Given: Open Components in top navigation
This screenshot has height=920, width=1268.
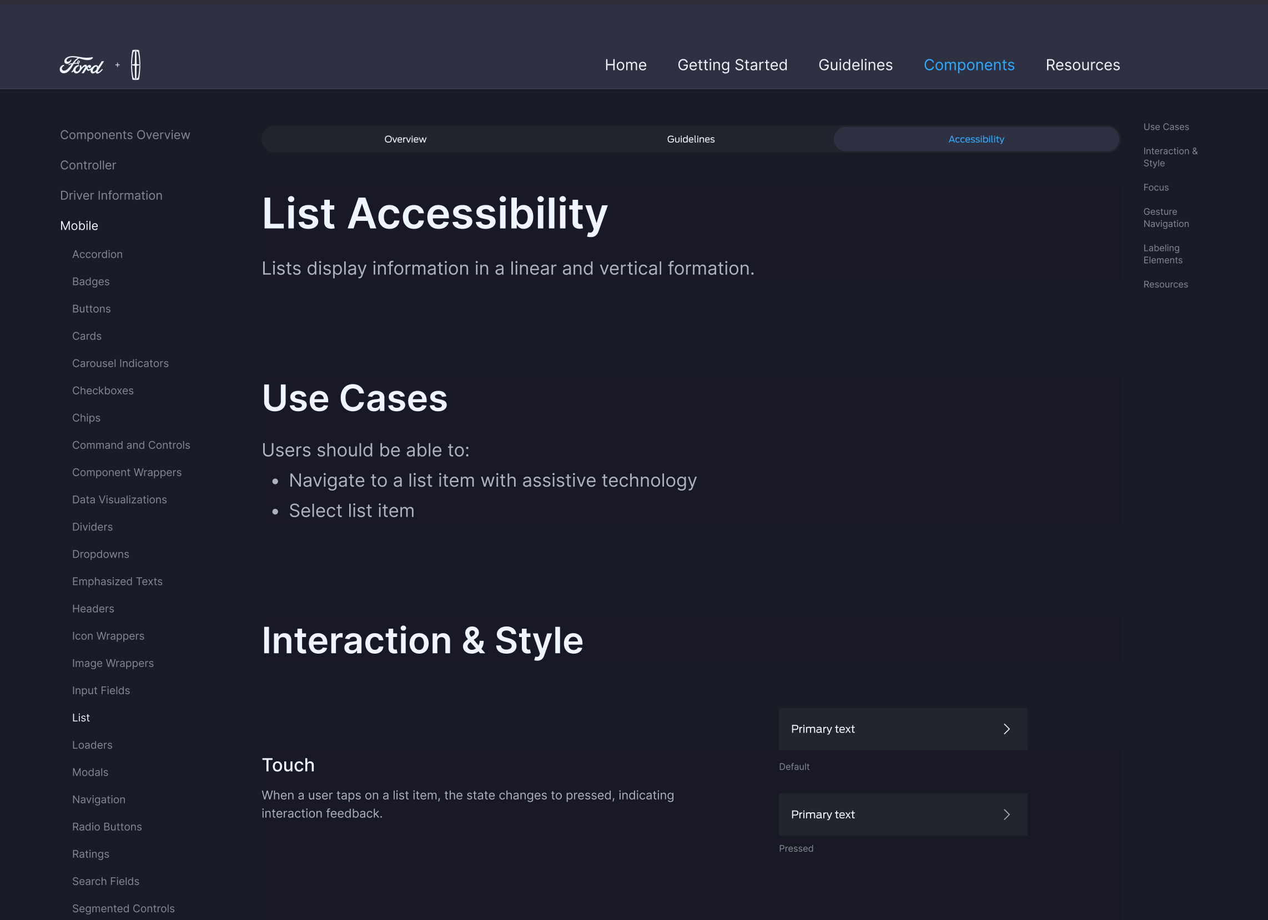Looking at the screenshot, I should click(969, 65).
